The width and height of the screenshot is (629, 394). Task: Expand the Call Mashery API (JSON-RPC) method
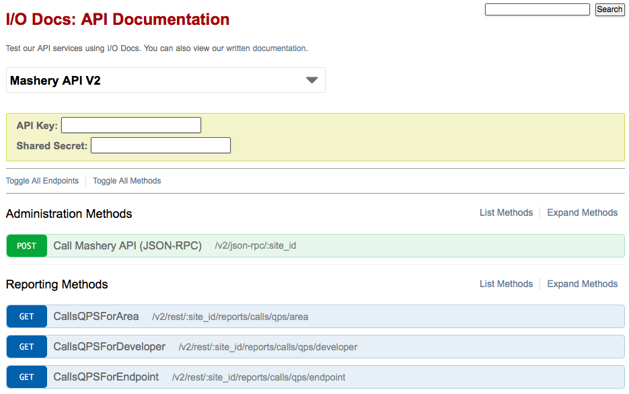point(316,245)
